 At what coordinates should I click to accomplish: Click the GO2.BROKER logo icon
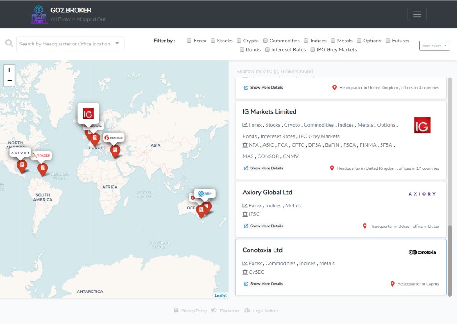pos(39,15)
